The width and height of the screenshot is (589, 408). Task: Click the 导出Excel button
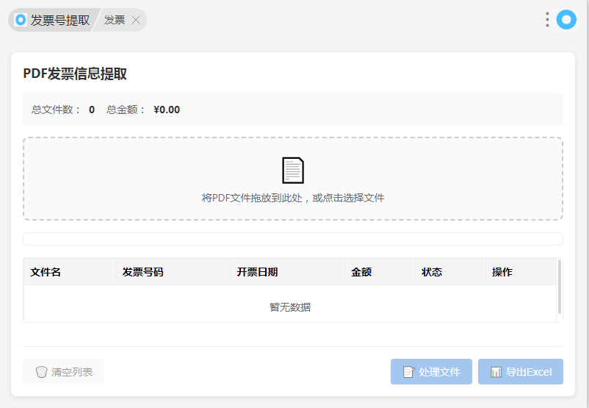[521, 371]
